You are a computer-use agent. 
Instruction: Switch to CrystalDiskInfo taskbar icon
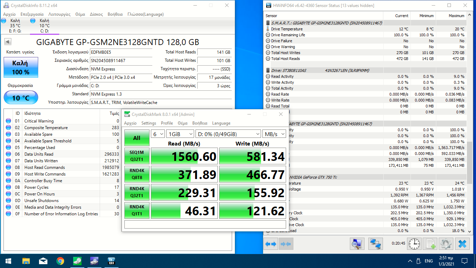pyautogui.click(x=94, y=261)
